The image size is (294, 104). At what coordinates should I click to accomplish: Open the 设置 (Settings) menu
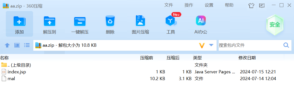point(209,5)
